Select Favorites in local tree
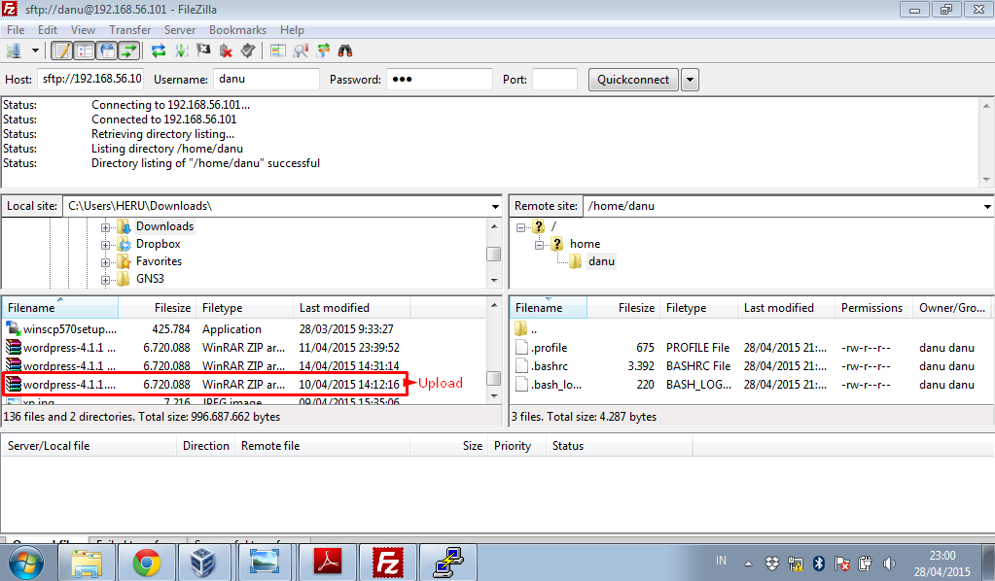This screenshot has height=581, width=995. pos(159,261)
